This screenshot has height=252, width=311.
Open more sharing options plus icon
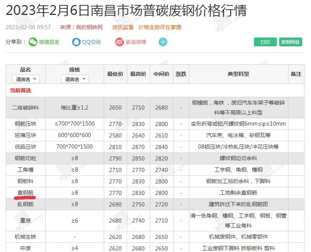pos(163,42)
